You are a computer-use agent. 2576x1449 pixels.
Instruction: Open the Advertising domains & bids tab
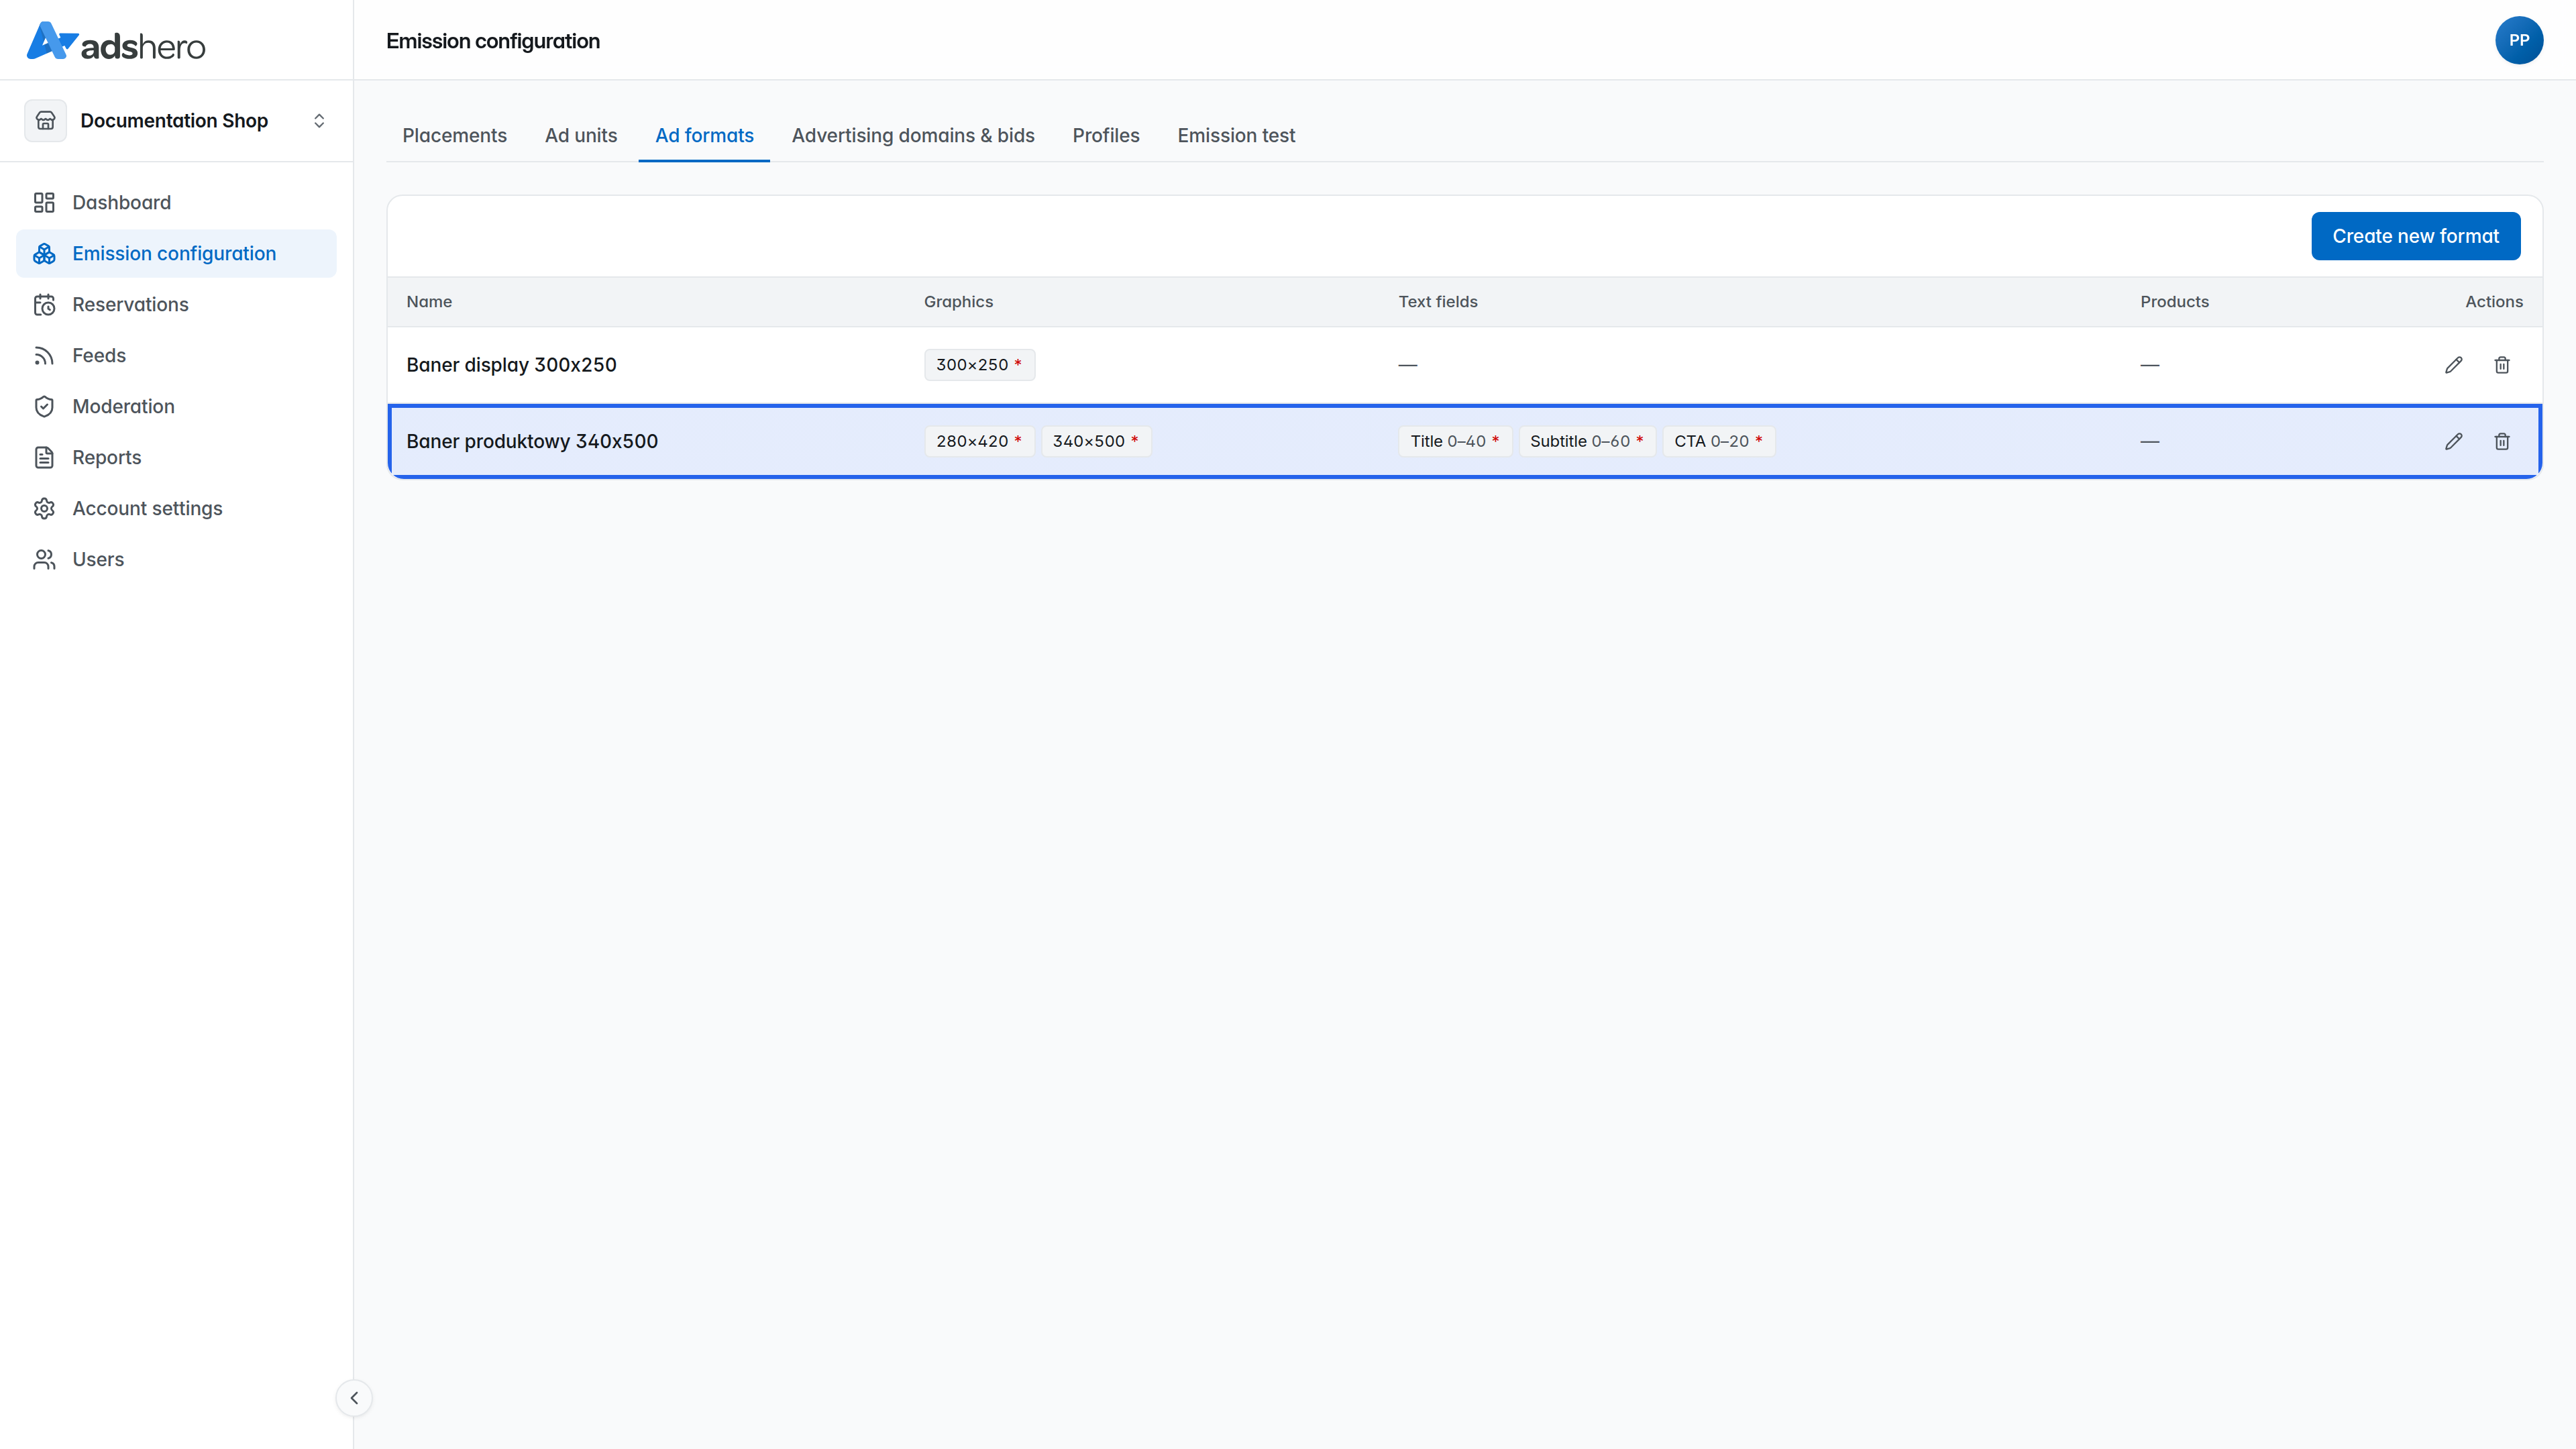click(x=913, y=136)
